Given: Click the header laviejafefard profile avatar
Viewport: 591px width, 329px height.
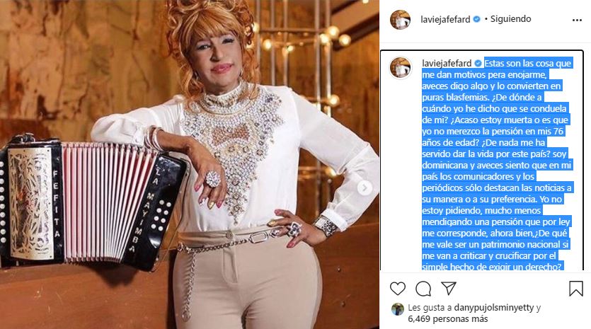Looking at the screenshot, I should (x=401, y=20).
